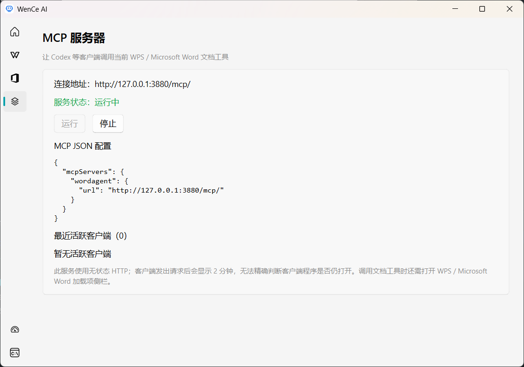
Task: Open the Home page icon in sidebar
Action: (x=15, y=32)
